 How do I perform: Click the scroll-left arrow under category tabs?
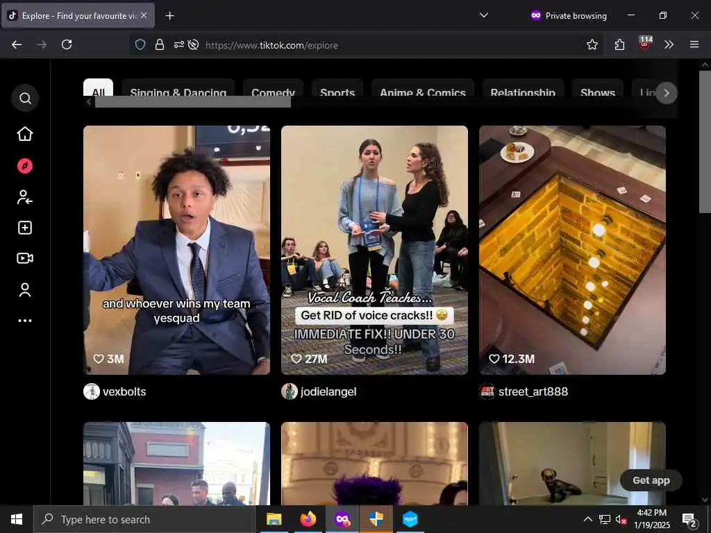[x=89, y=102]
